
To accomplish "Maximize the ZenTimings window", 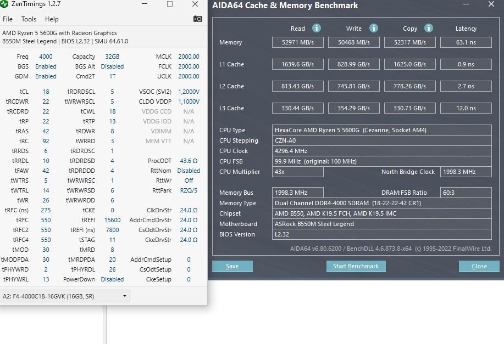I will [x=170, y=4].
